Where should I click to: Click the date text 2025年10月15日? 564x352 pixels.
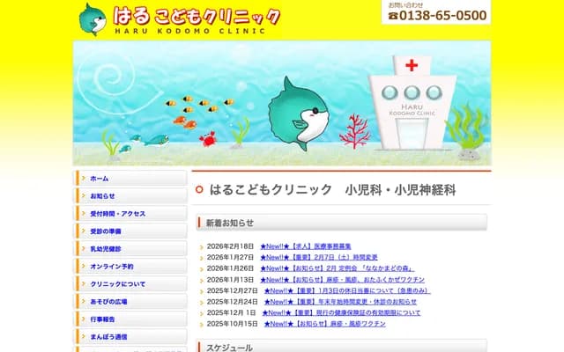[233, 324]
